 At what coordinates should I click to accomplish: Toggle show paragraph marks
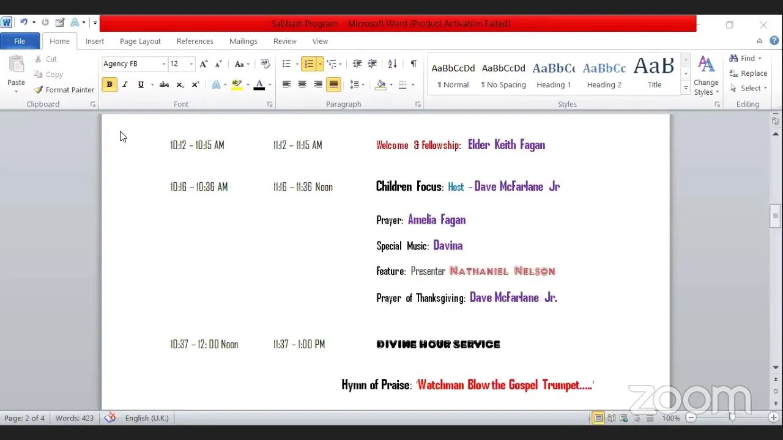click(414, 64)
